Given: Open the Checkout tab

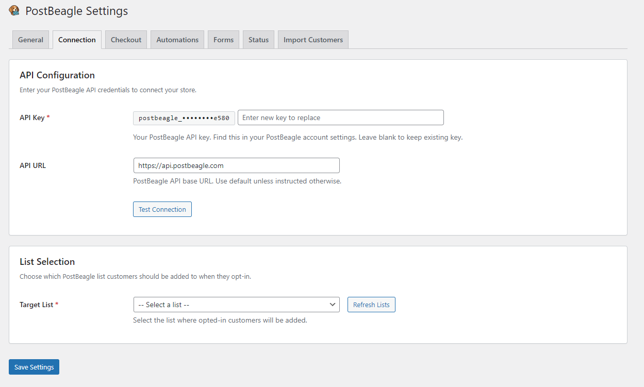Looking at the screenshot, I should click(126, 40).
